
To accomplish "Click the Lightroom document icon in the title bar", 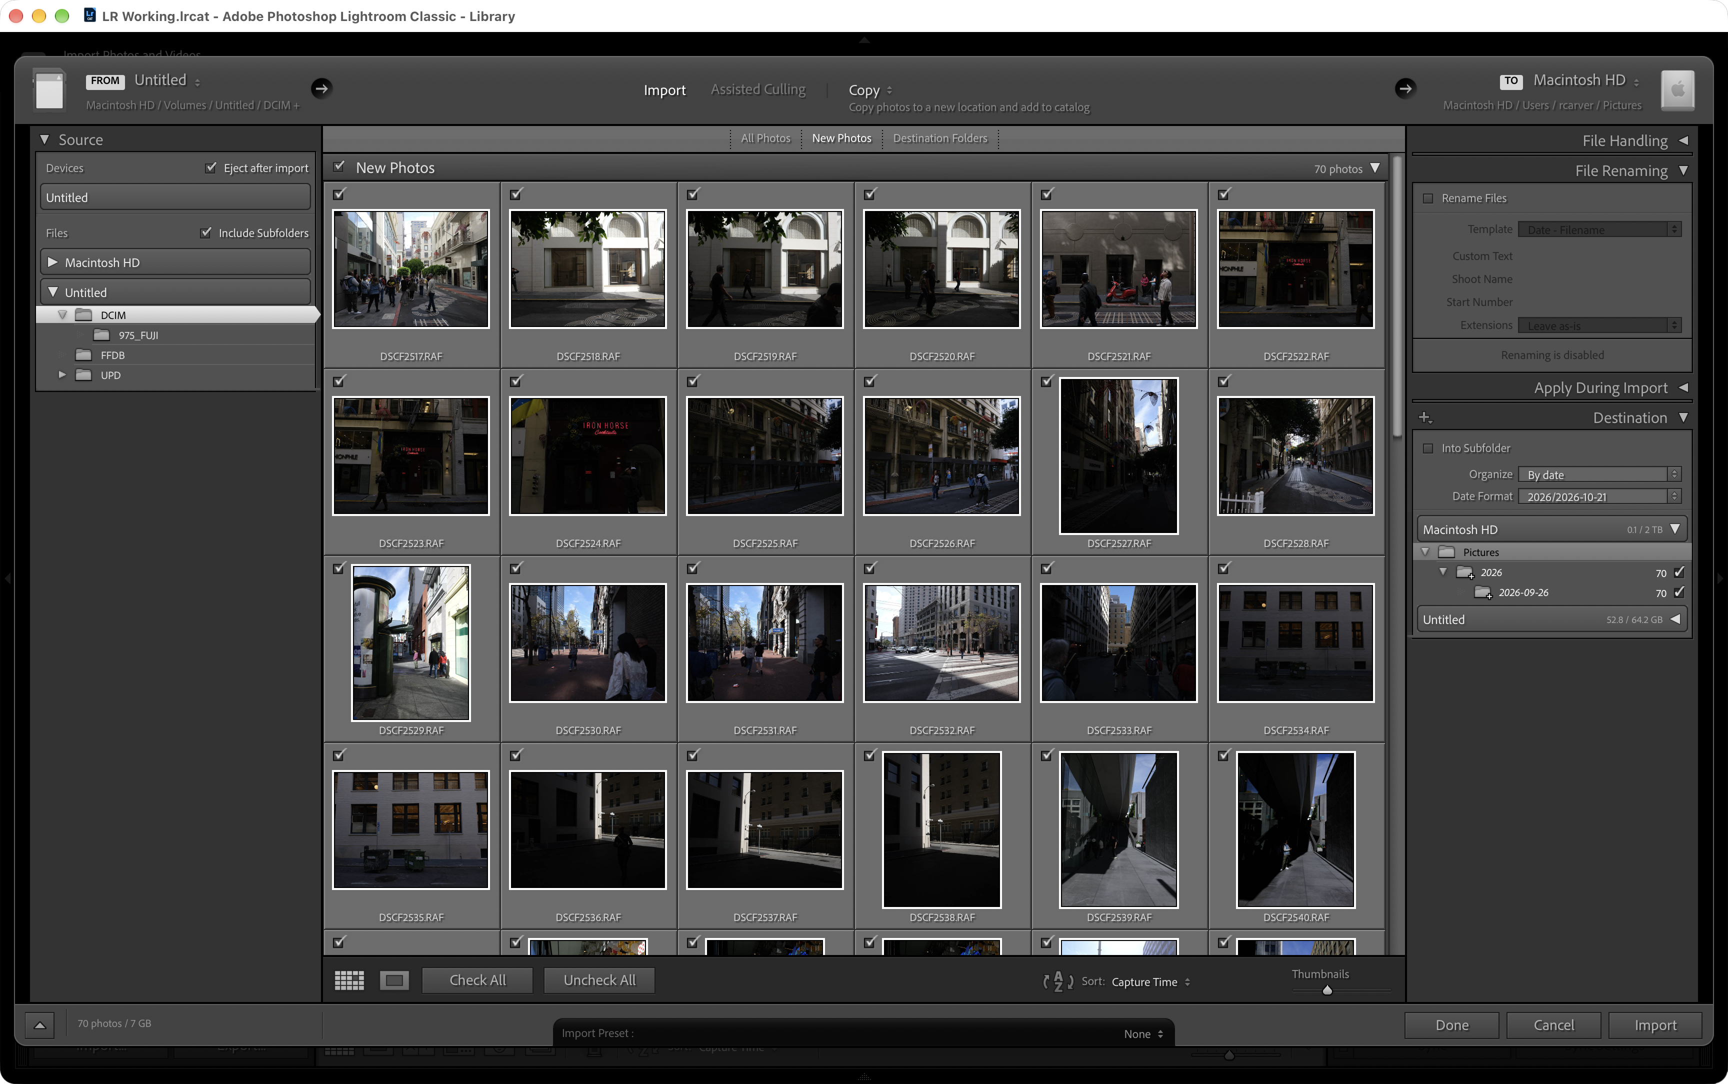I will 90,15.
